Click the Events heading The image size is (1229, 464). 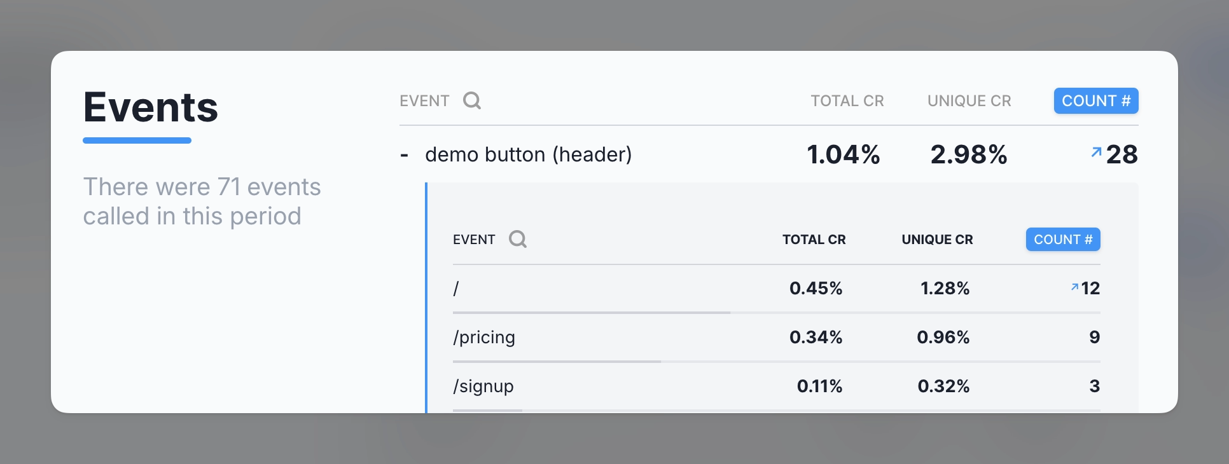click(x=151, y=107)
